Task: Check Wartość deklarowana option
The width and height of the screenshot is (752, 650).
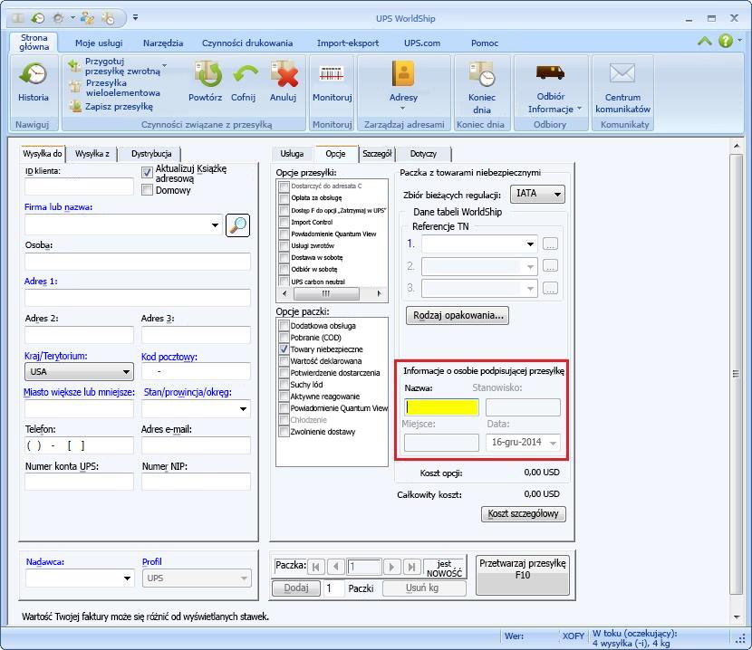Action: click(284, 361)
